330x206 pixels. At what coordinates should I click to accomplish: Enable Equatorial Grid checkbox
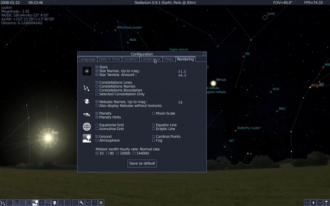click(97, 125)
